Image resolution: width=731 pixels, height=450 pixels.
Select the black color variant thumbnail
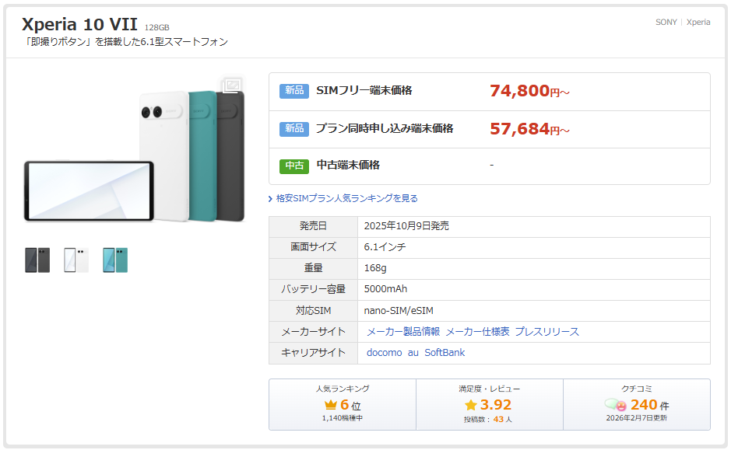(37, 260)
